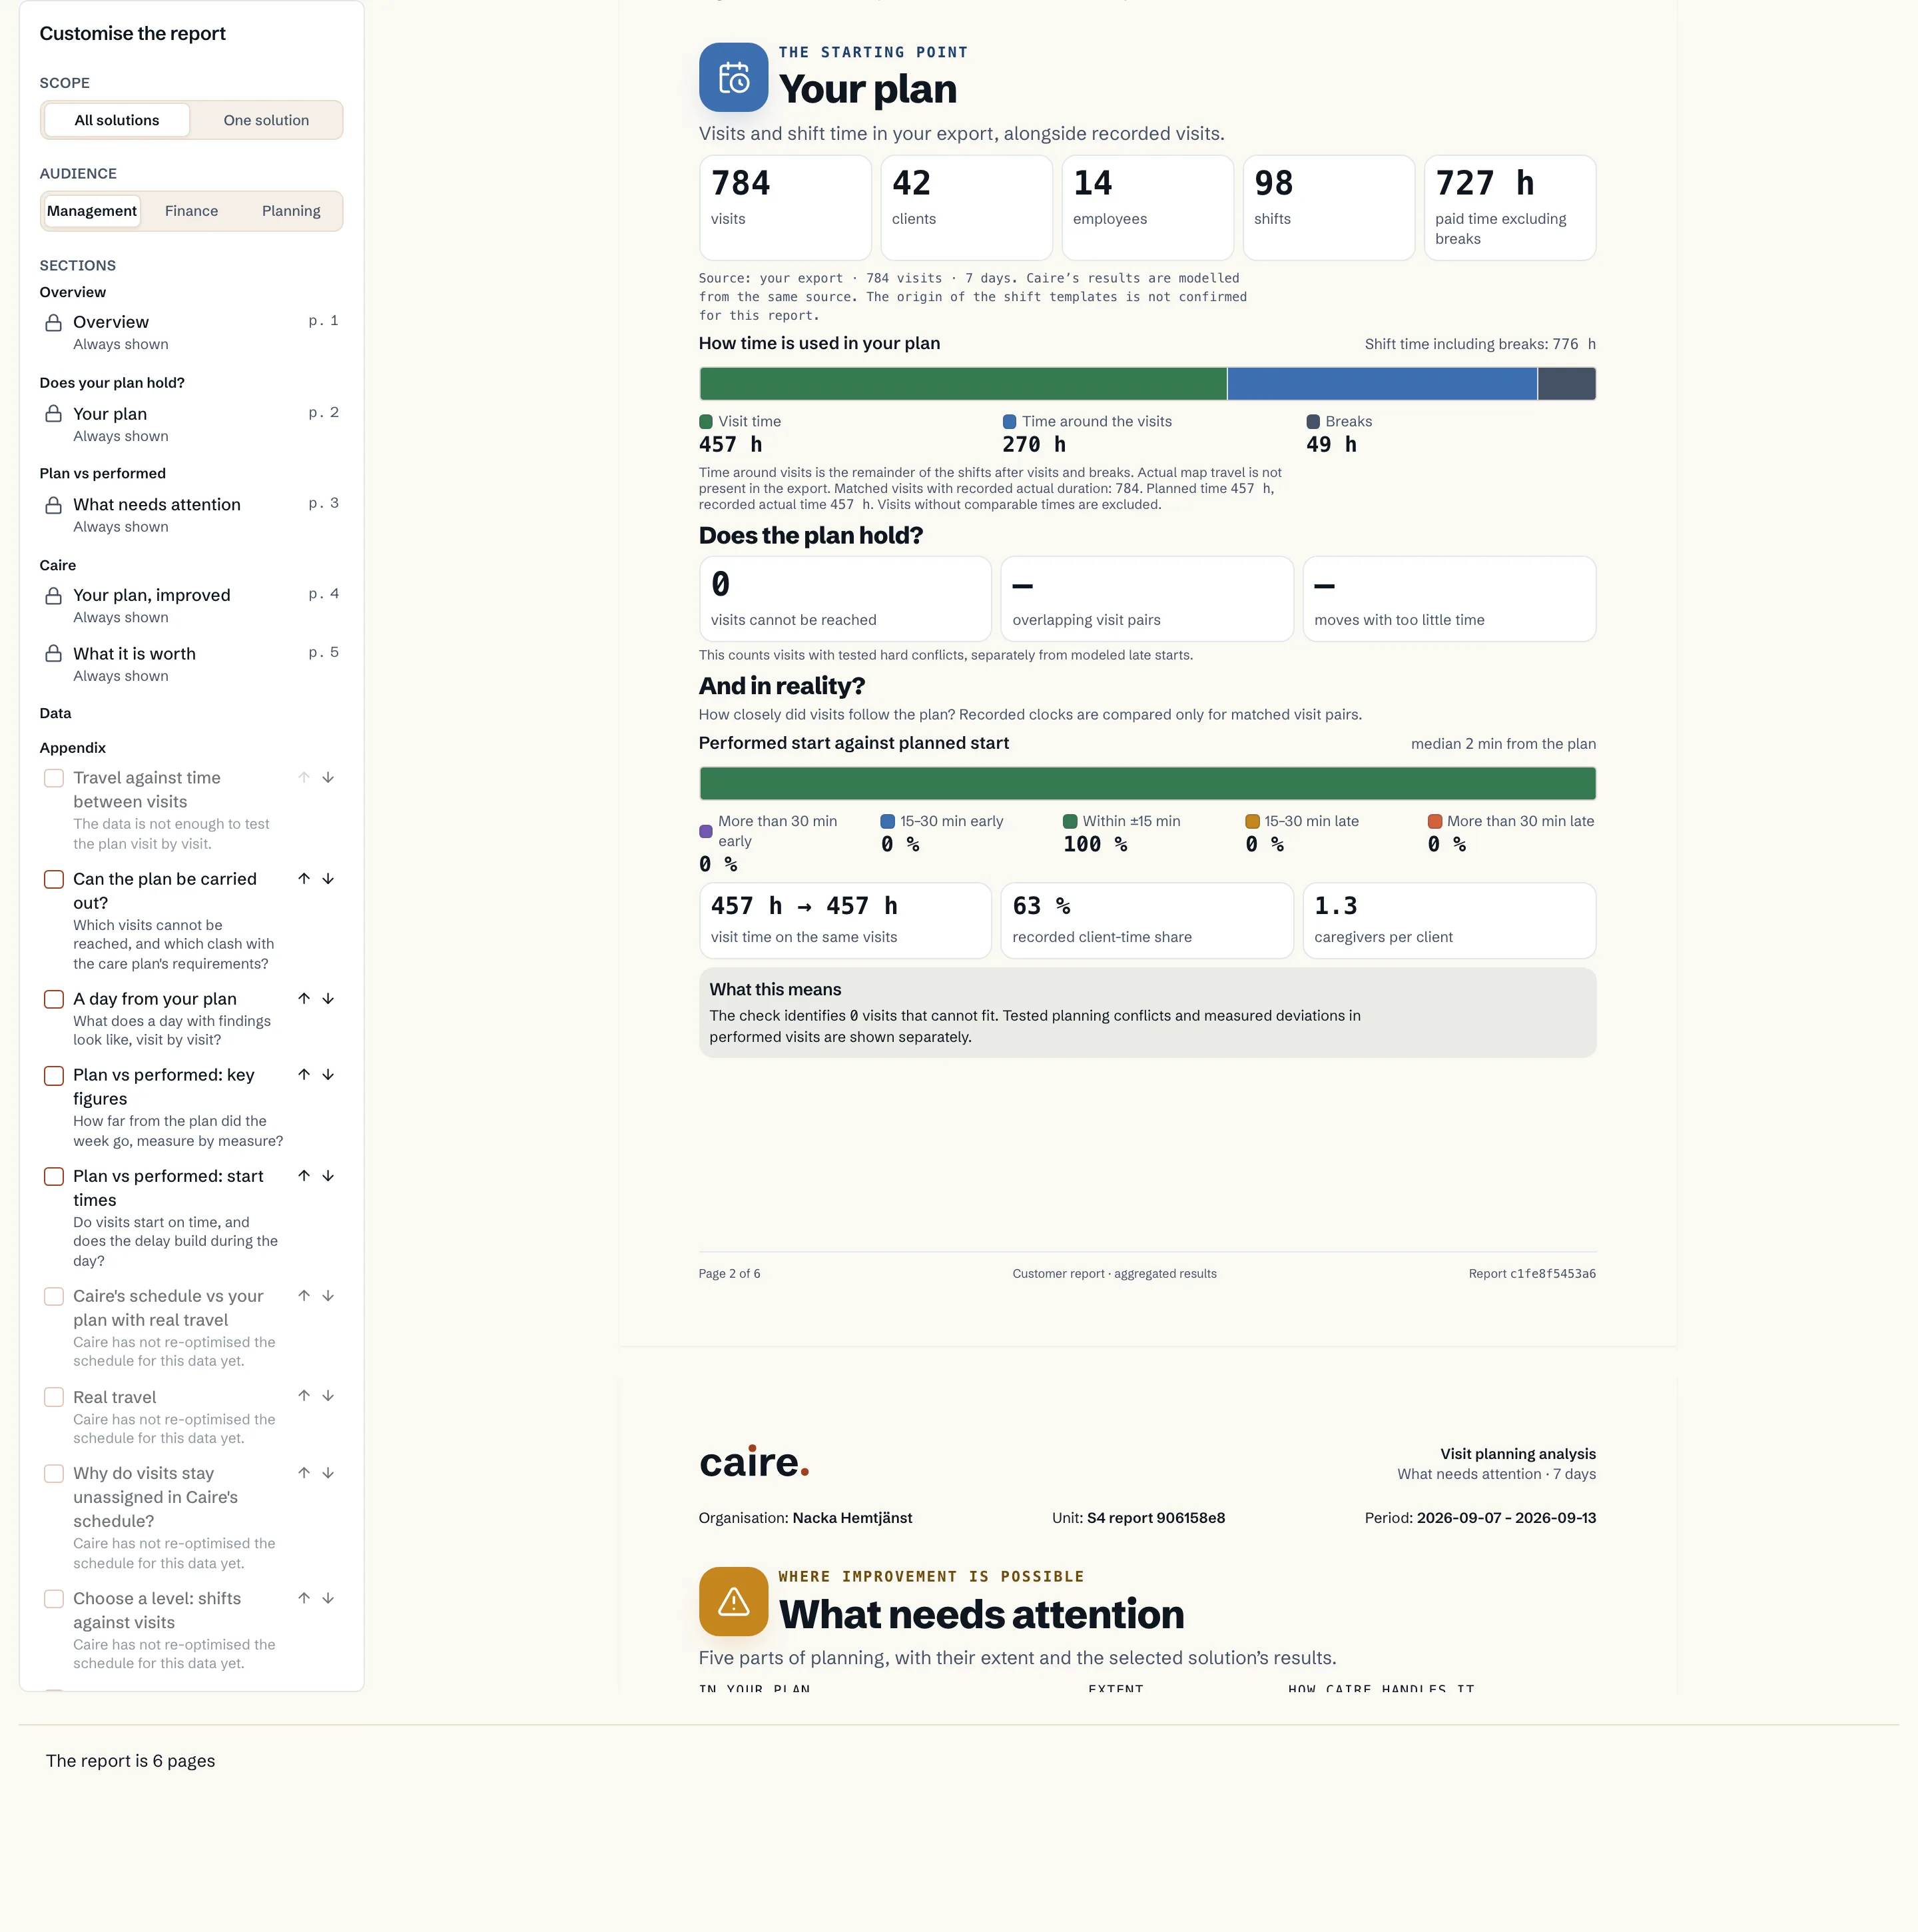Click report ID 'c1fe8f5453a6' in footer

pyautogui.click(x=1552, y=1274)
